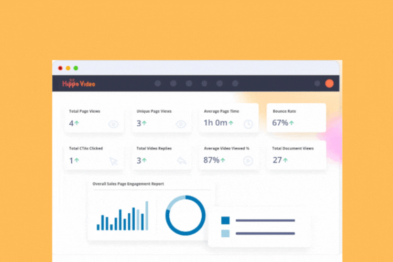
Task: Click the yellow minimize window button
Action: point(68,68)
